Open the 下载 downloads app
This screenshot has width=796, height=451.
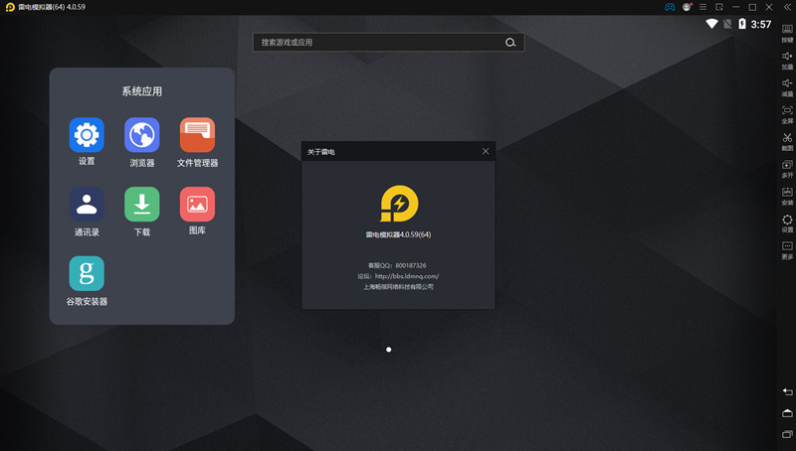coord(141,205)
